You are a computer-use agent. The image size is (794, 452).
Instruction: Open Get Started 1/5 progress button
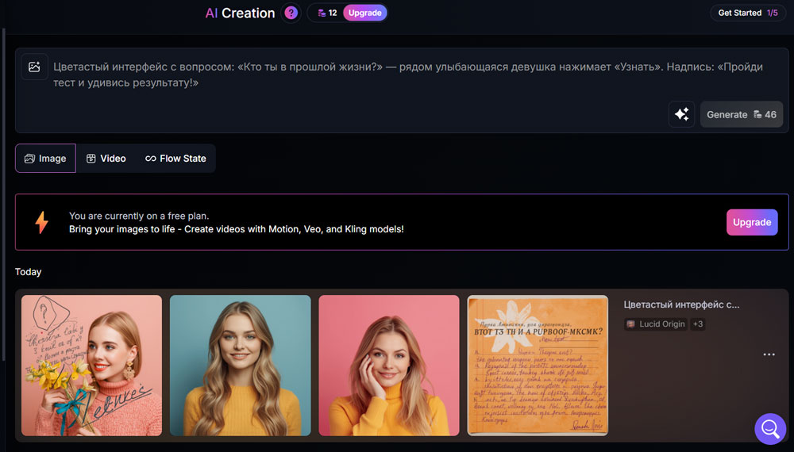[747, 13]
